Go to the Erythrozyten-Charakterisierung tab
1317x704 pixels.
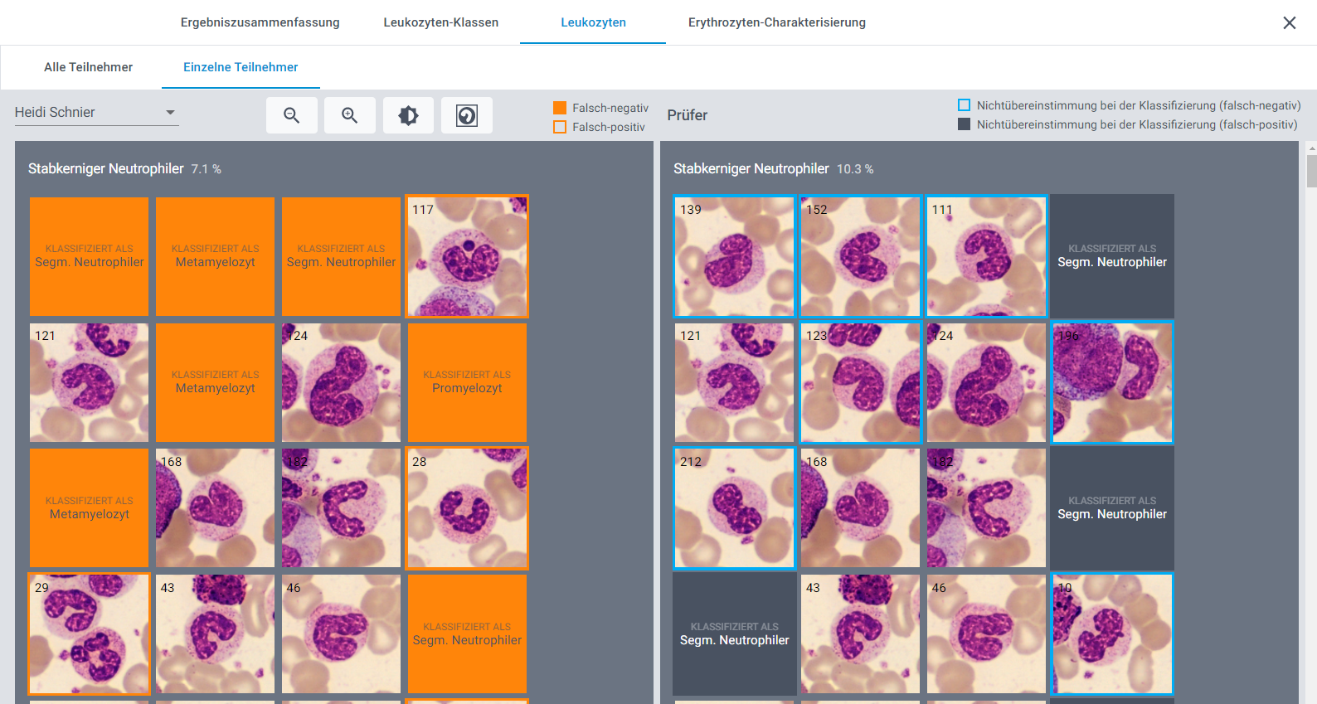pyautogui.click(x=776, y=22)
